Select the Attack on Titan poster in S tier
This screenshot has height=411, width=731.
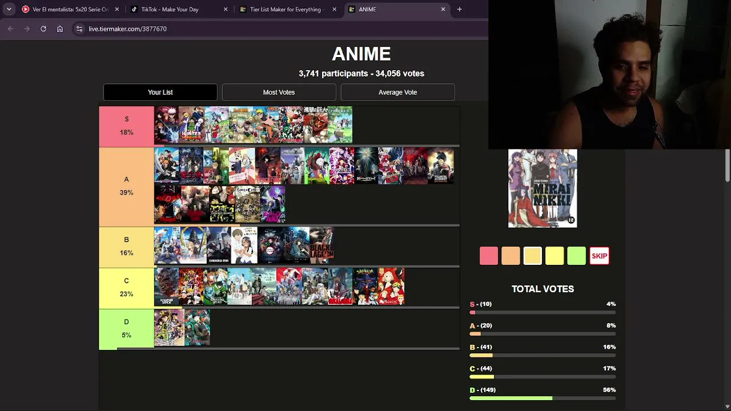[315, 124]
